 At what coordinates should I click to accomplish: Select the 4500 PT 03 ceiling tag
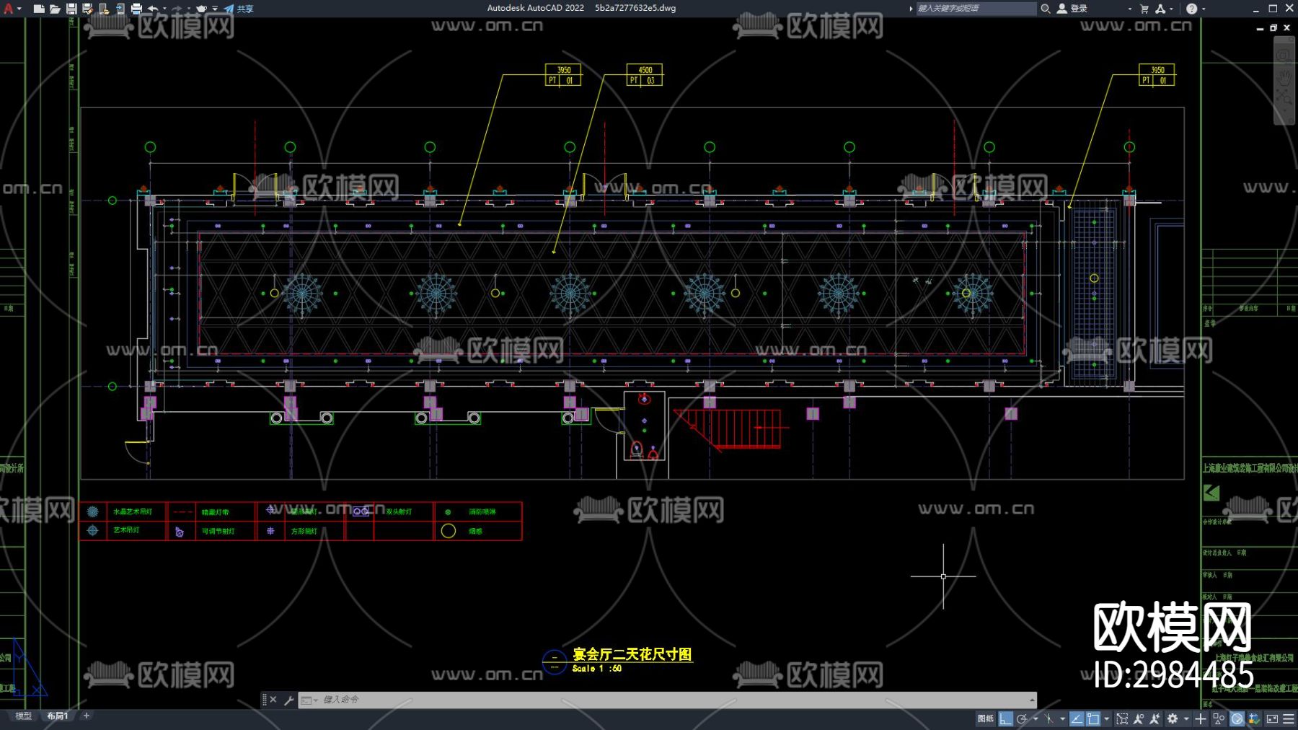click(645, 75)
